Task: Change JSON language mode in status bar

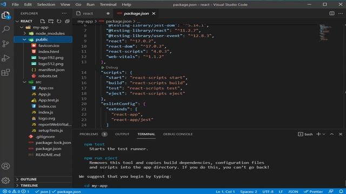Action: click(x=293, y=192)
